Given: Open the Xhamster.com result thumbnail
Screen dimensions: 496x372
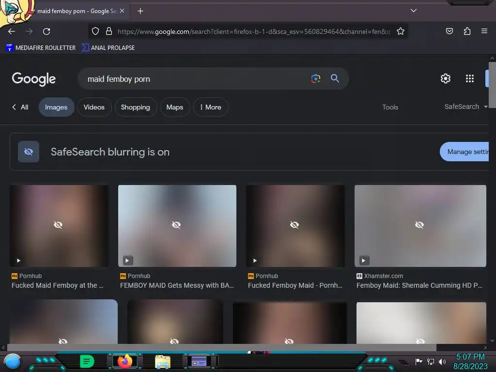Looking at the screenshot, I should click(x=420, y=226).
